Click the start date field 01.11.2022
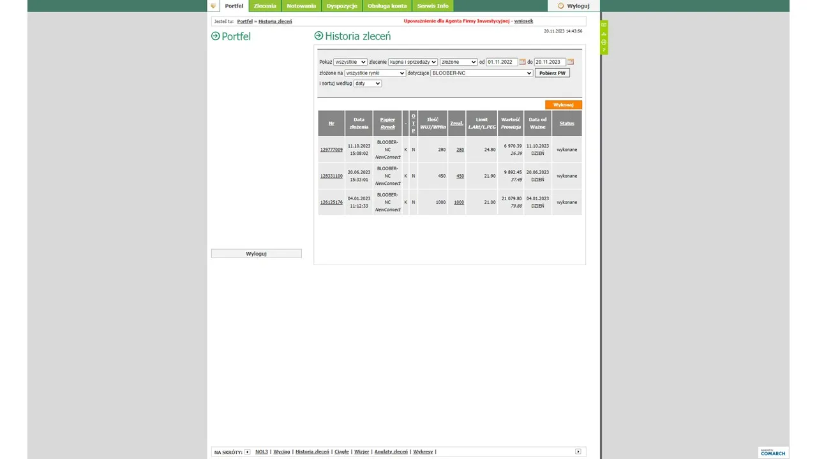 pyautogui.click(x=502, y=62)
